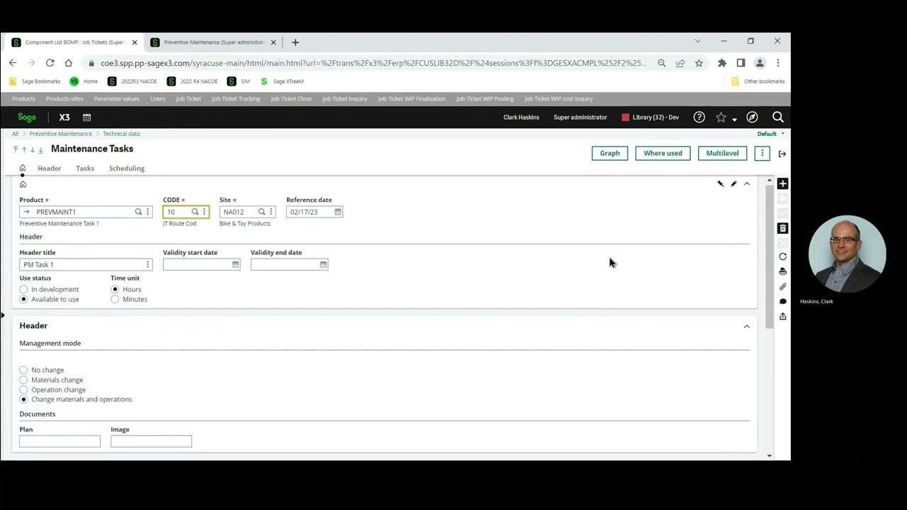Click the Attachments paperclip icon
Image resolution: width=907 pixels, height=510 pixels.
click(x=782, y=287)
